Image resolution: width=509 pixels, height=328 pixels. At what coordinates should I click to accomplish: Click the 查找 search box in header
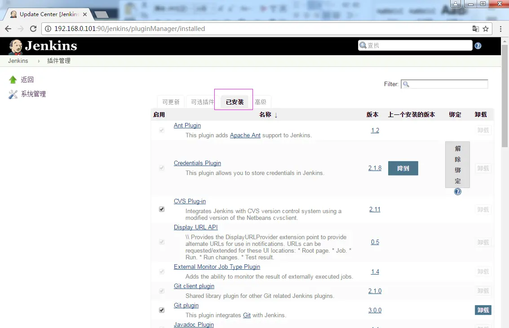click(x=415, y=45)
